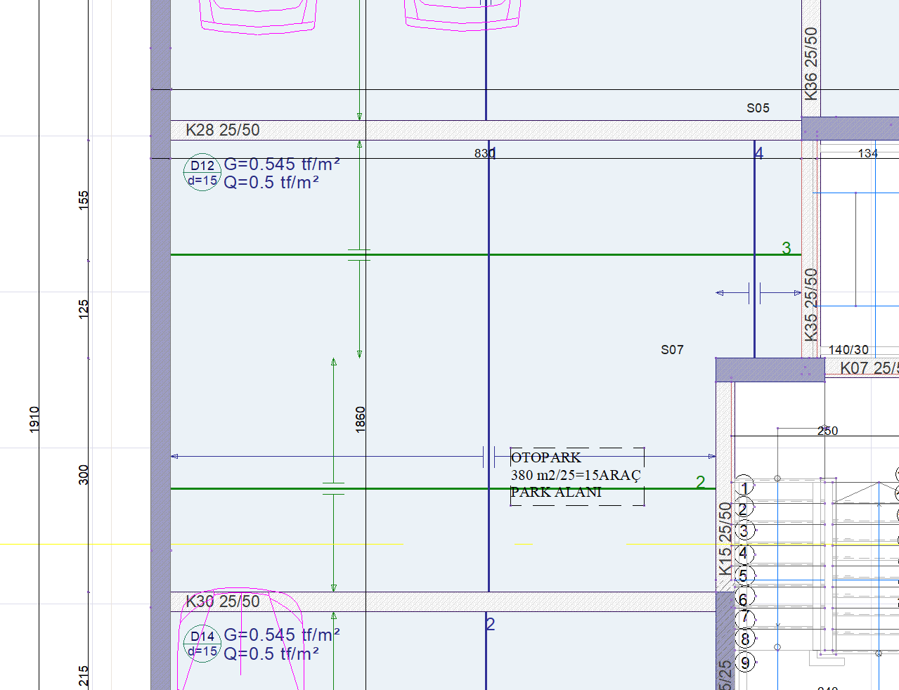This screenshot has height=690, width=899.
Task: Click the K35 25/50 vertical beam label
Action: click(811, 304)
